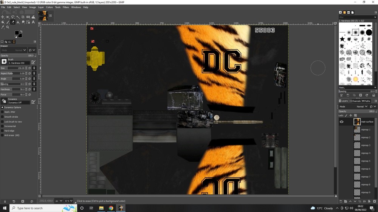The height and width of the screenshot is (212, 378).
Task: Open the Windows menu
Action: point(76,7)
